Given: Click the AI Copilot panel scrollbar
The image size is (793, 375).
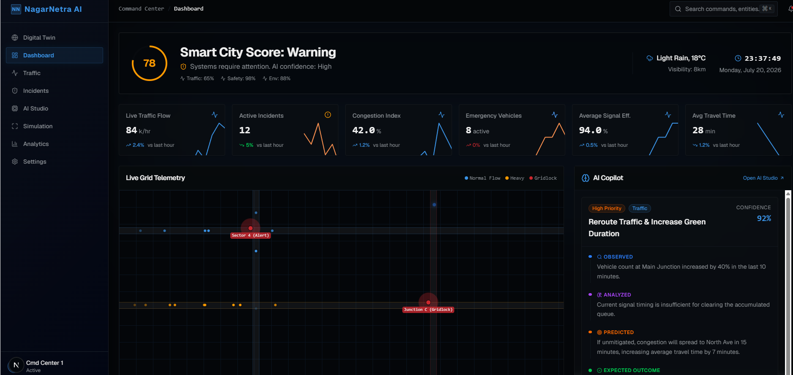Looking at the screenshot, I should (x=788, y=283).
